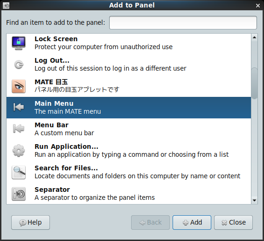This screenshot has height=241, width=264.
Task: Click the Lock Screen monitor icon
Action: coord(19,43)
